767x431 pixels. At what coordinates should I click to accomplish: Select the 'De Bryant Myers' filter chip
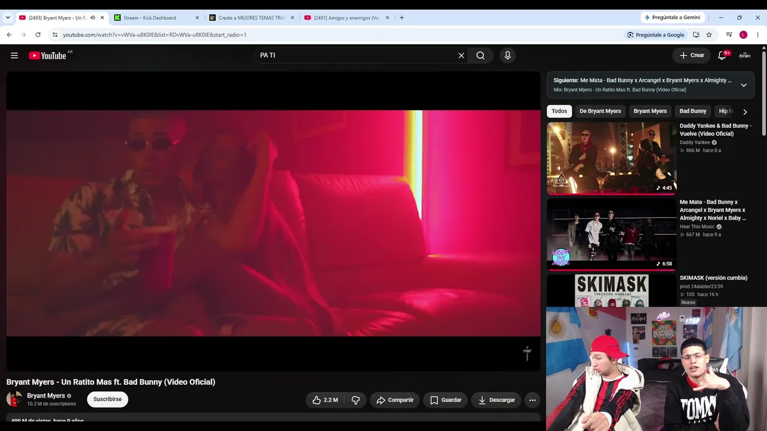tap(600, 111)
